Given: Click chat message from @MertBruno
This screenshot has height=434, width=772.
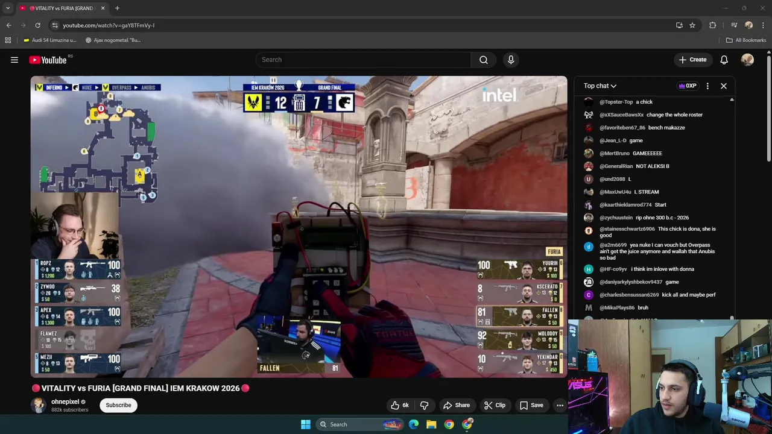Looking at the screenshot, I should (x=647, y=154).
